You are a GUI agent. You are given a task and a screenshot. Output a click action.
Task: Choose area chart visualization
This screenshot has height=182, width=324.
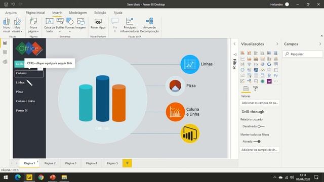pos(249,59)
